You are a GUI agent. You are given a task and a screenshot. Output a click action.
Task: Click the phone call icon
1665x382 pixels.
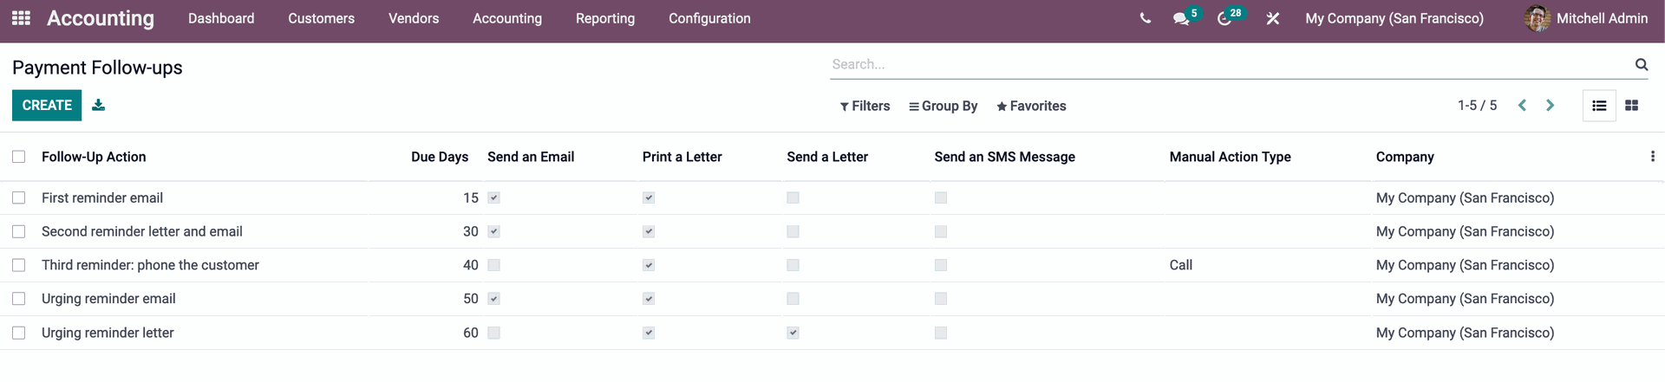point(1146,18)
